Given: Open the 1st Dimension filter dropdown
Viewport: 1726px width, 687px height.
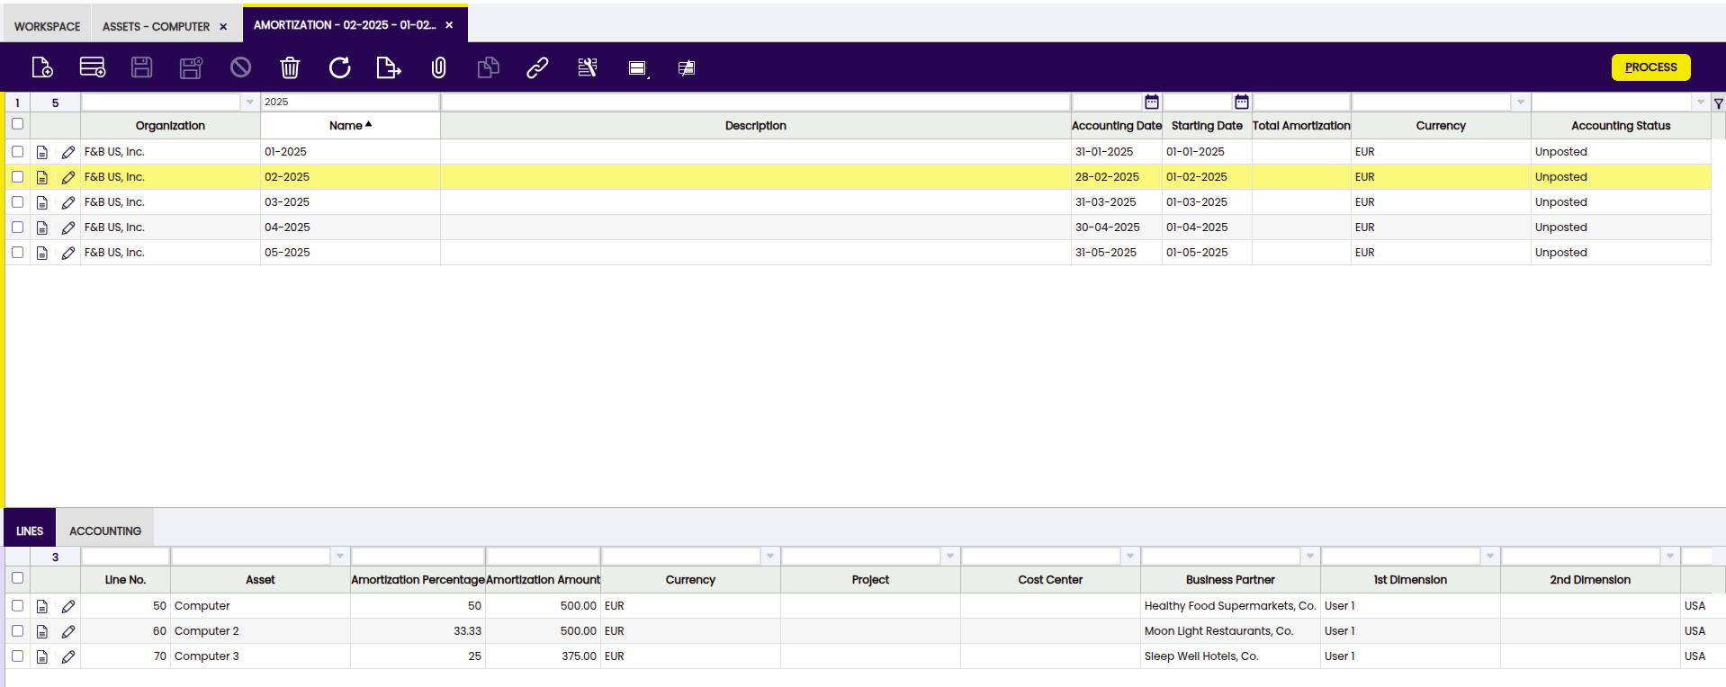Looking at the screenshot, I should [x=1490, y=557].
